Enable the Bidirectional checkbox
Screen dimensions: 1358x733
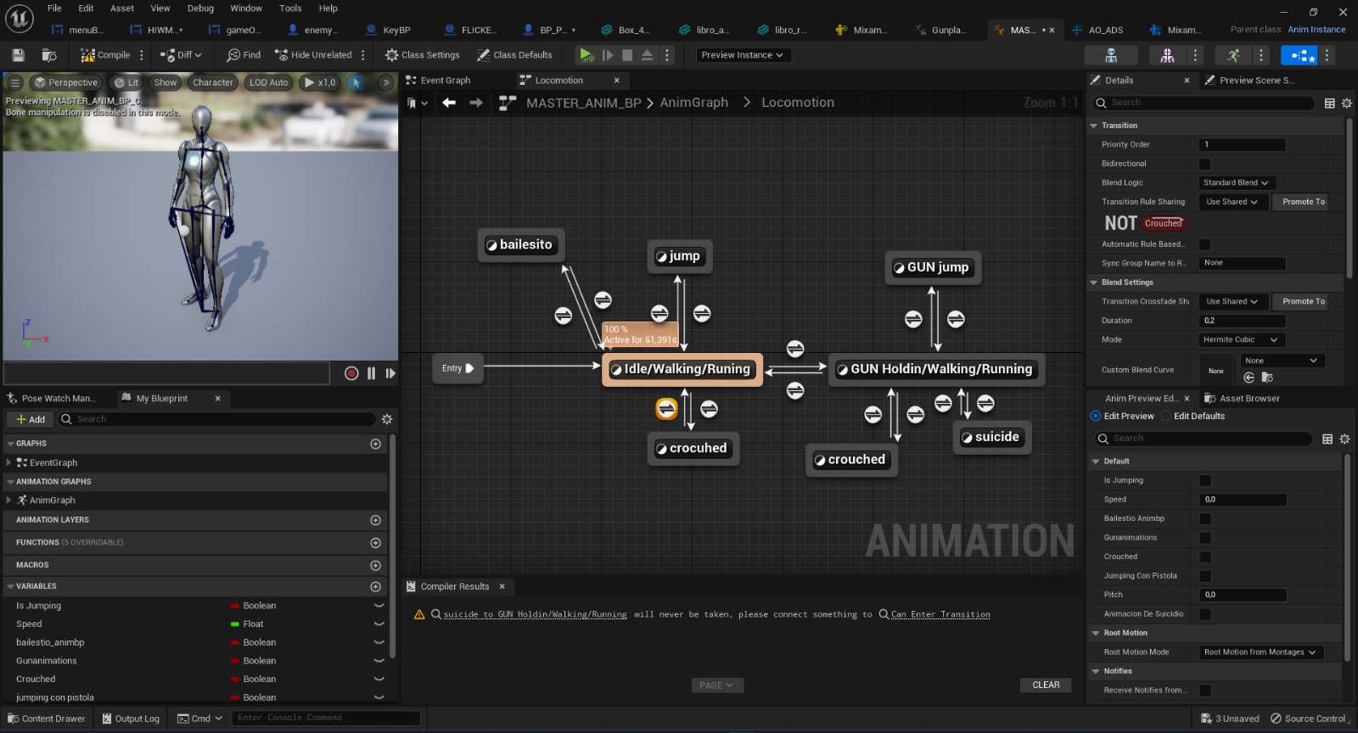click(1204, 164)
